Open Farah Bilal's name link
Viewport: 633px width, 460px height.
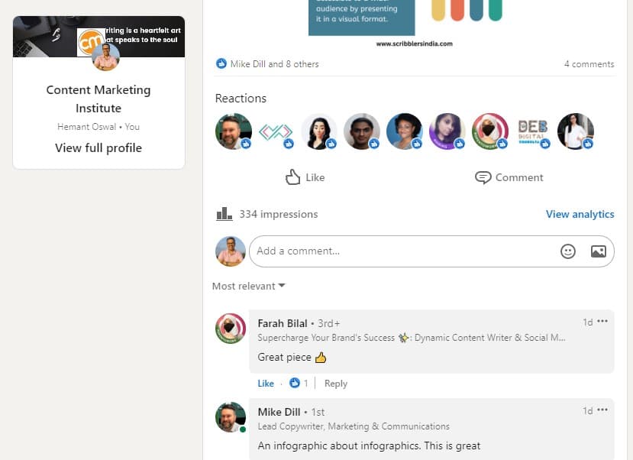(283, 323)
